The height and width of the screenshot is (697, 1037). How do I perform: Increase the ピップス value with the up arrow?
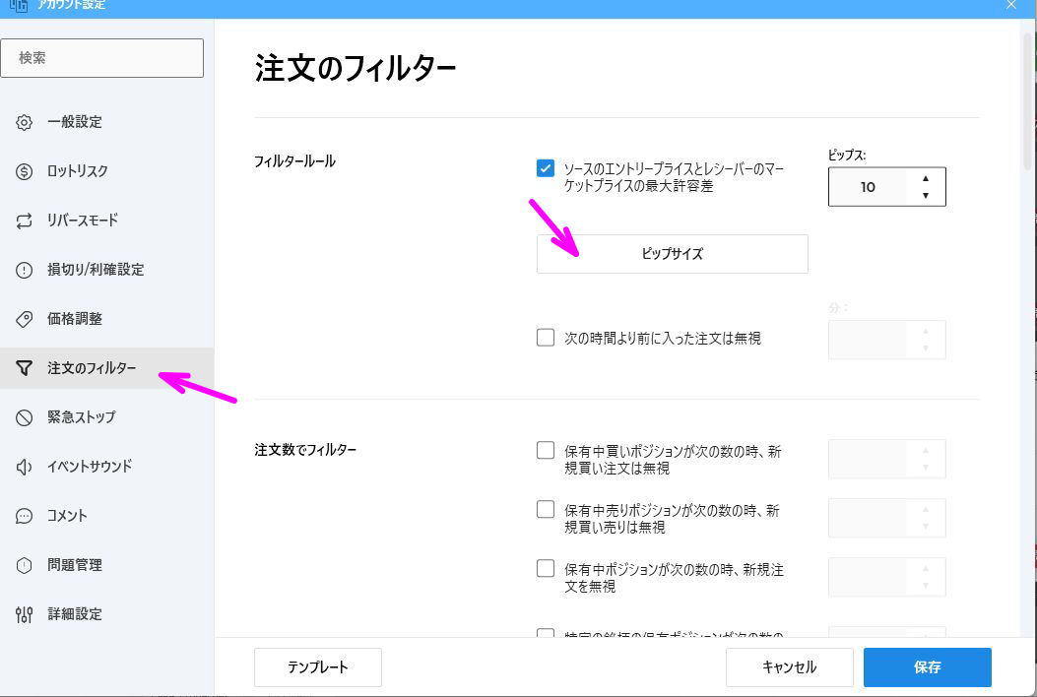click(925, 180)
